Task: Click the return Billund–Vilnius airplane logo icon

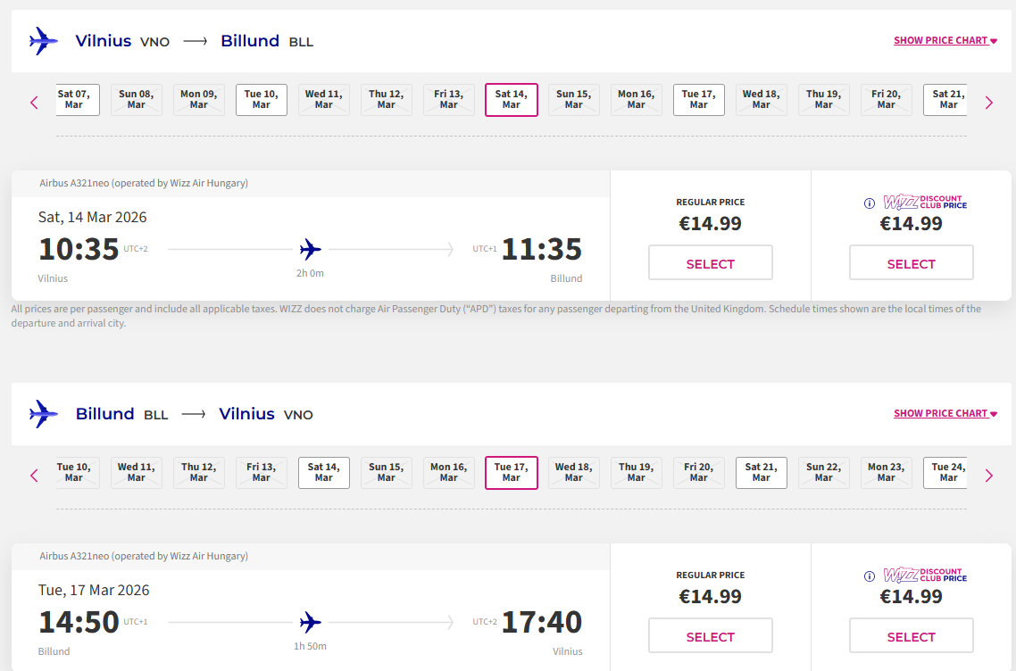Action: pyautogui.click(x=43, y=414)
